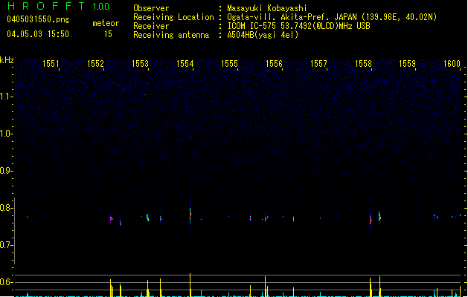Image resolution: width=468 pixels, height=297 pixels.
Task: Click the 1559 time axis label
Action: pyautogui.click(x=408, y=64)
